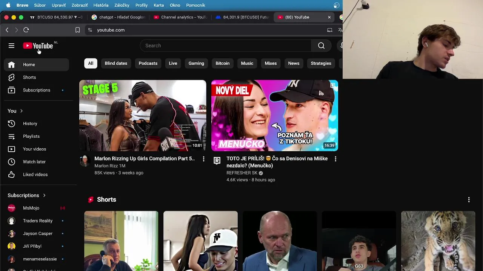Open menameselassie channel

[x=36, y=259]
